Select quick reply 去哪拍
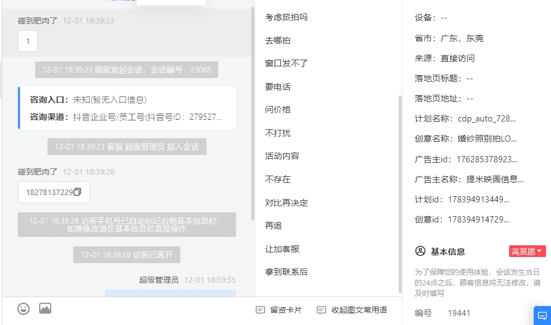 277,40
